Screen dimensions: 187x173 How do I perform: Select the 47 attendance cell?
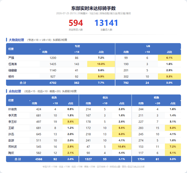(x=88, y=147)
